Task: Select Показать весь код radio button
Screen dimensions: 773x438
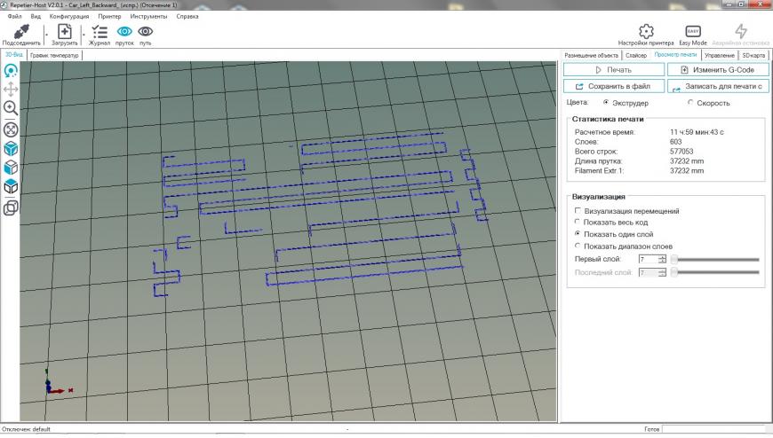Action: (x=578, y=223)
